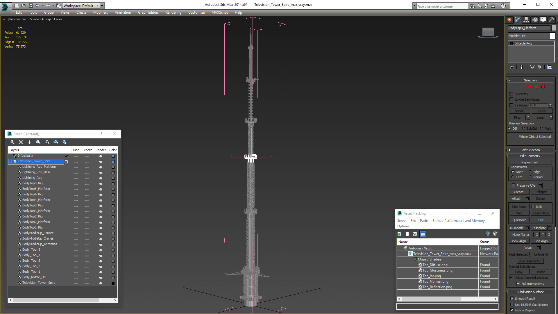Toggle By Vertex checkbox in Selection
This screenshot has height=314, width=558.
511,94
